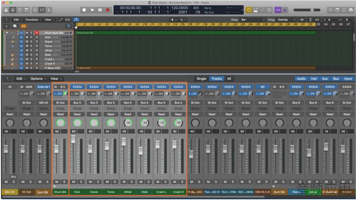Click the HiHat pan knob
356x200 pixels.
pyautogui.click(x=128, y=123)
